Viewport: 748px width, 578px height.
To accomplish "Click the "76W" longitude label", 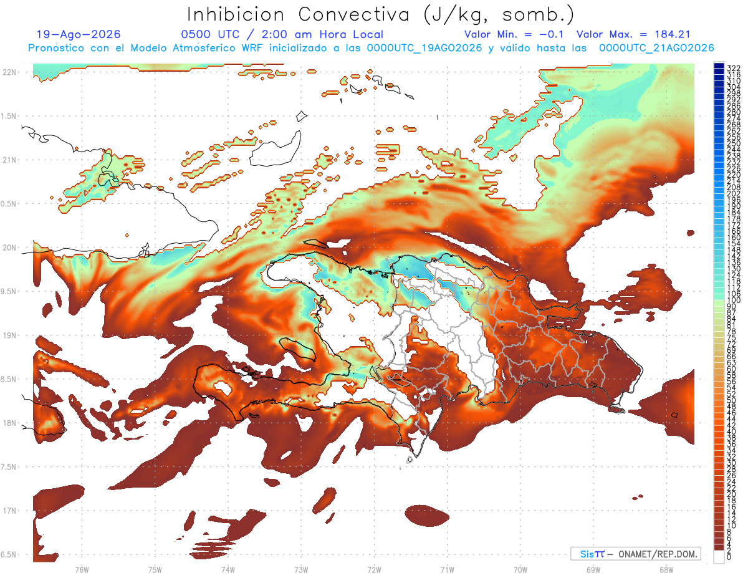I will click(x=82, y=569).
